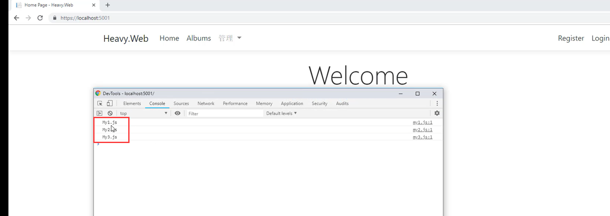Screen dimensions: 610x216
Task: Click the browser forward arrow
Action: click(28, 18)
